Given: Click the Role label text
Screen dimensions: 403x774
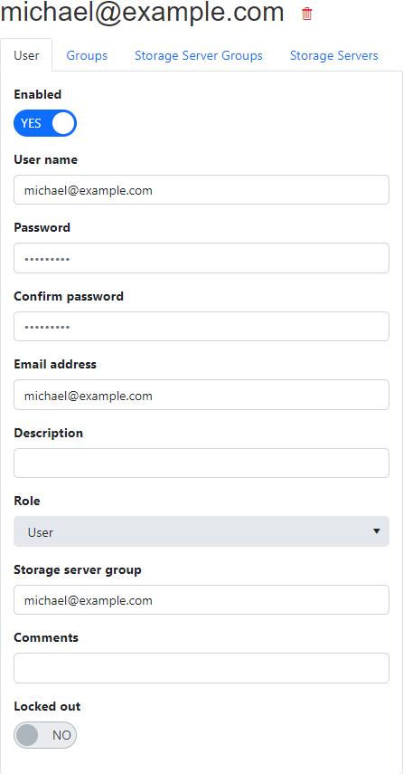Looking at the screenshot, I should 27,501.
